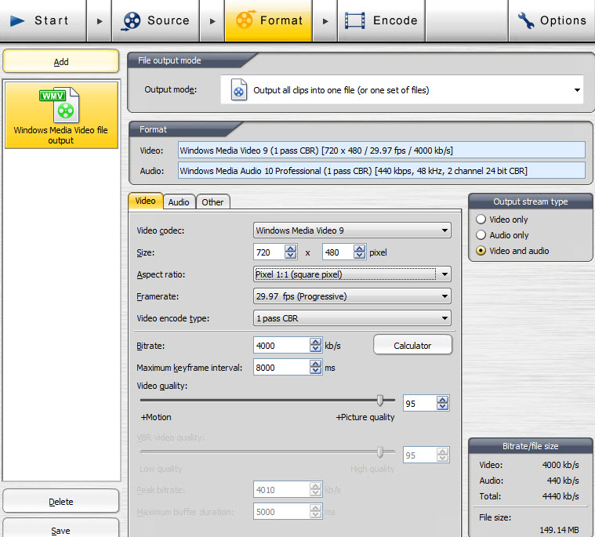
Task: Click the Maximum keyframe interval field
Action: (x=281, y=368)
